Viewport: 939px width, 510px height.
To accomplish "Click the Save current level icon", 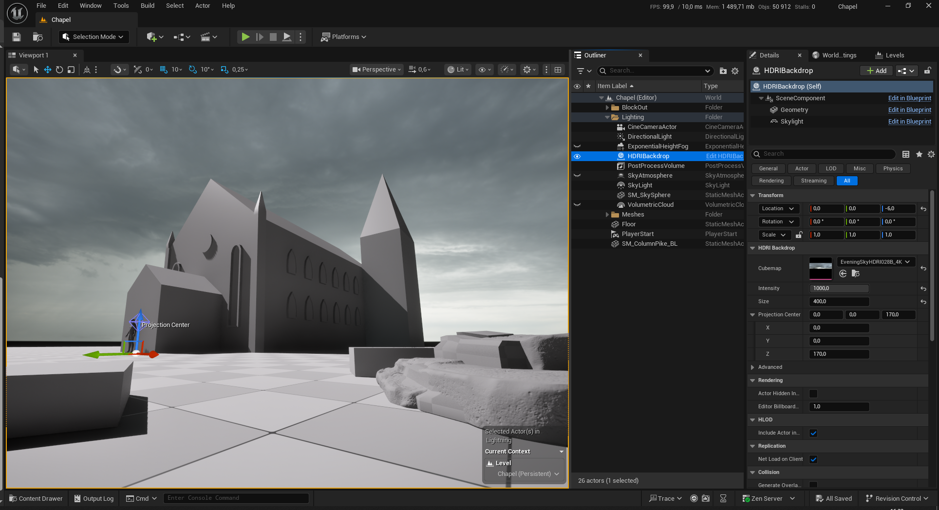I will click(17, 37).
